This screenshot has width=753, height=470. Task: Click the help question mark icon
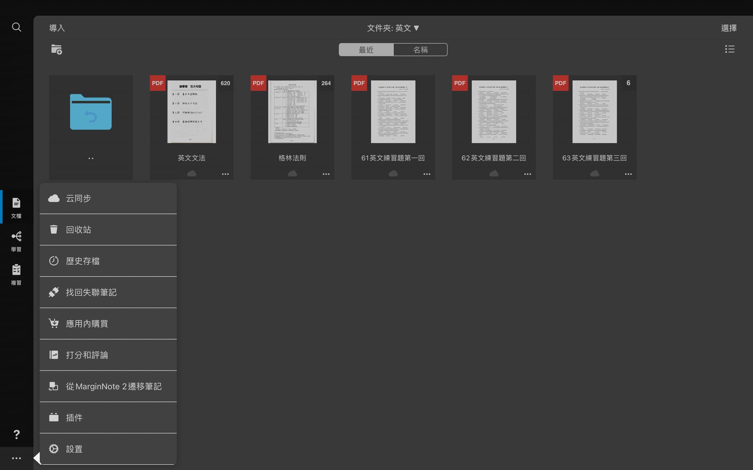coord(16,434)
